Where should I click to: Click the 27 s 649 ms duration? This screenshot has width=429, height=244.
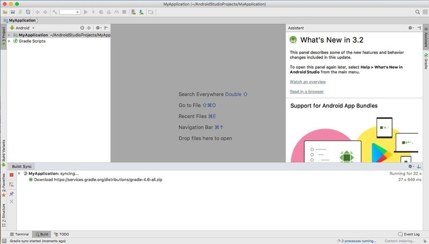pyautogui.click(x=410, y=180)
